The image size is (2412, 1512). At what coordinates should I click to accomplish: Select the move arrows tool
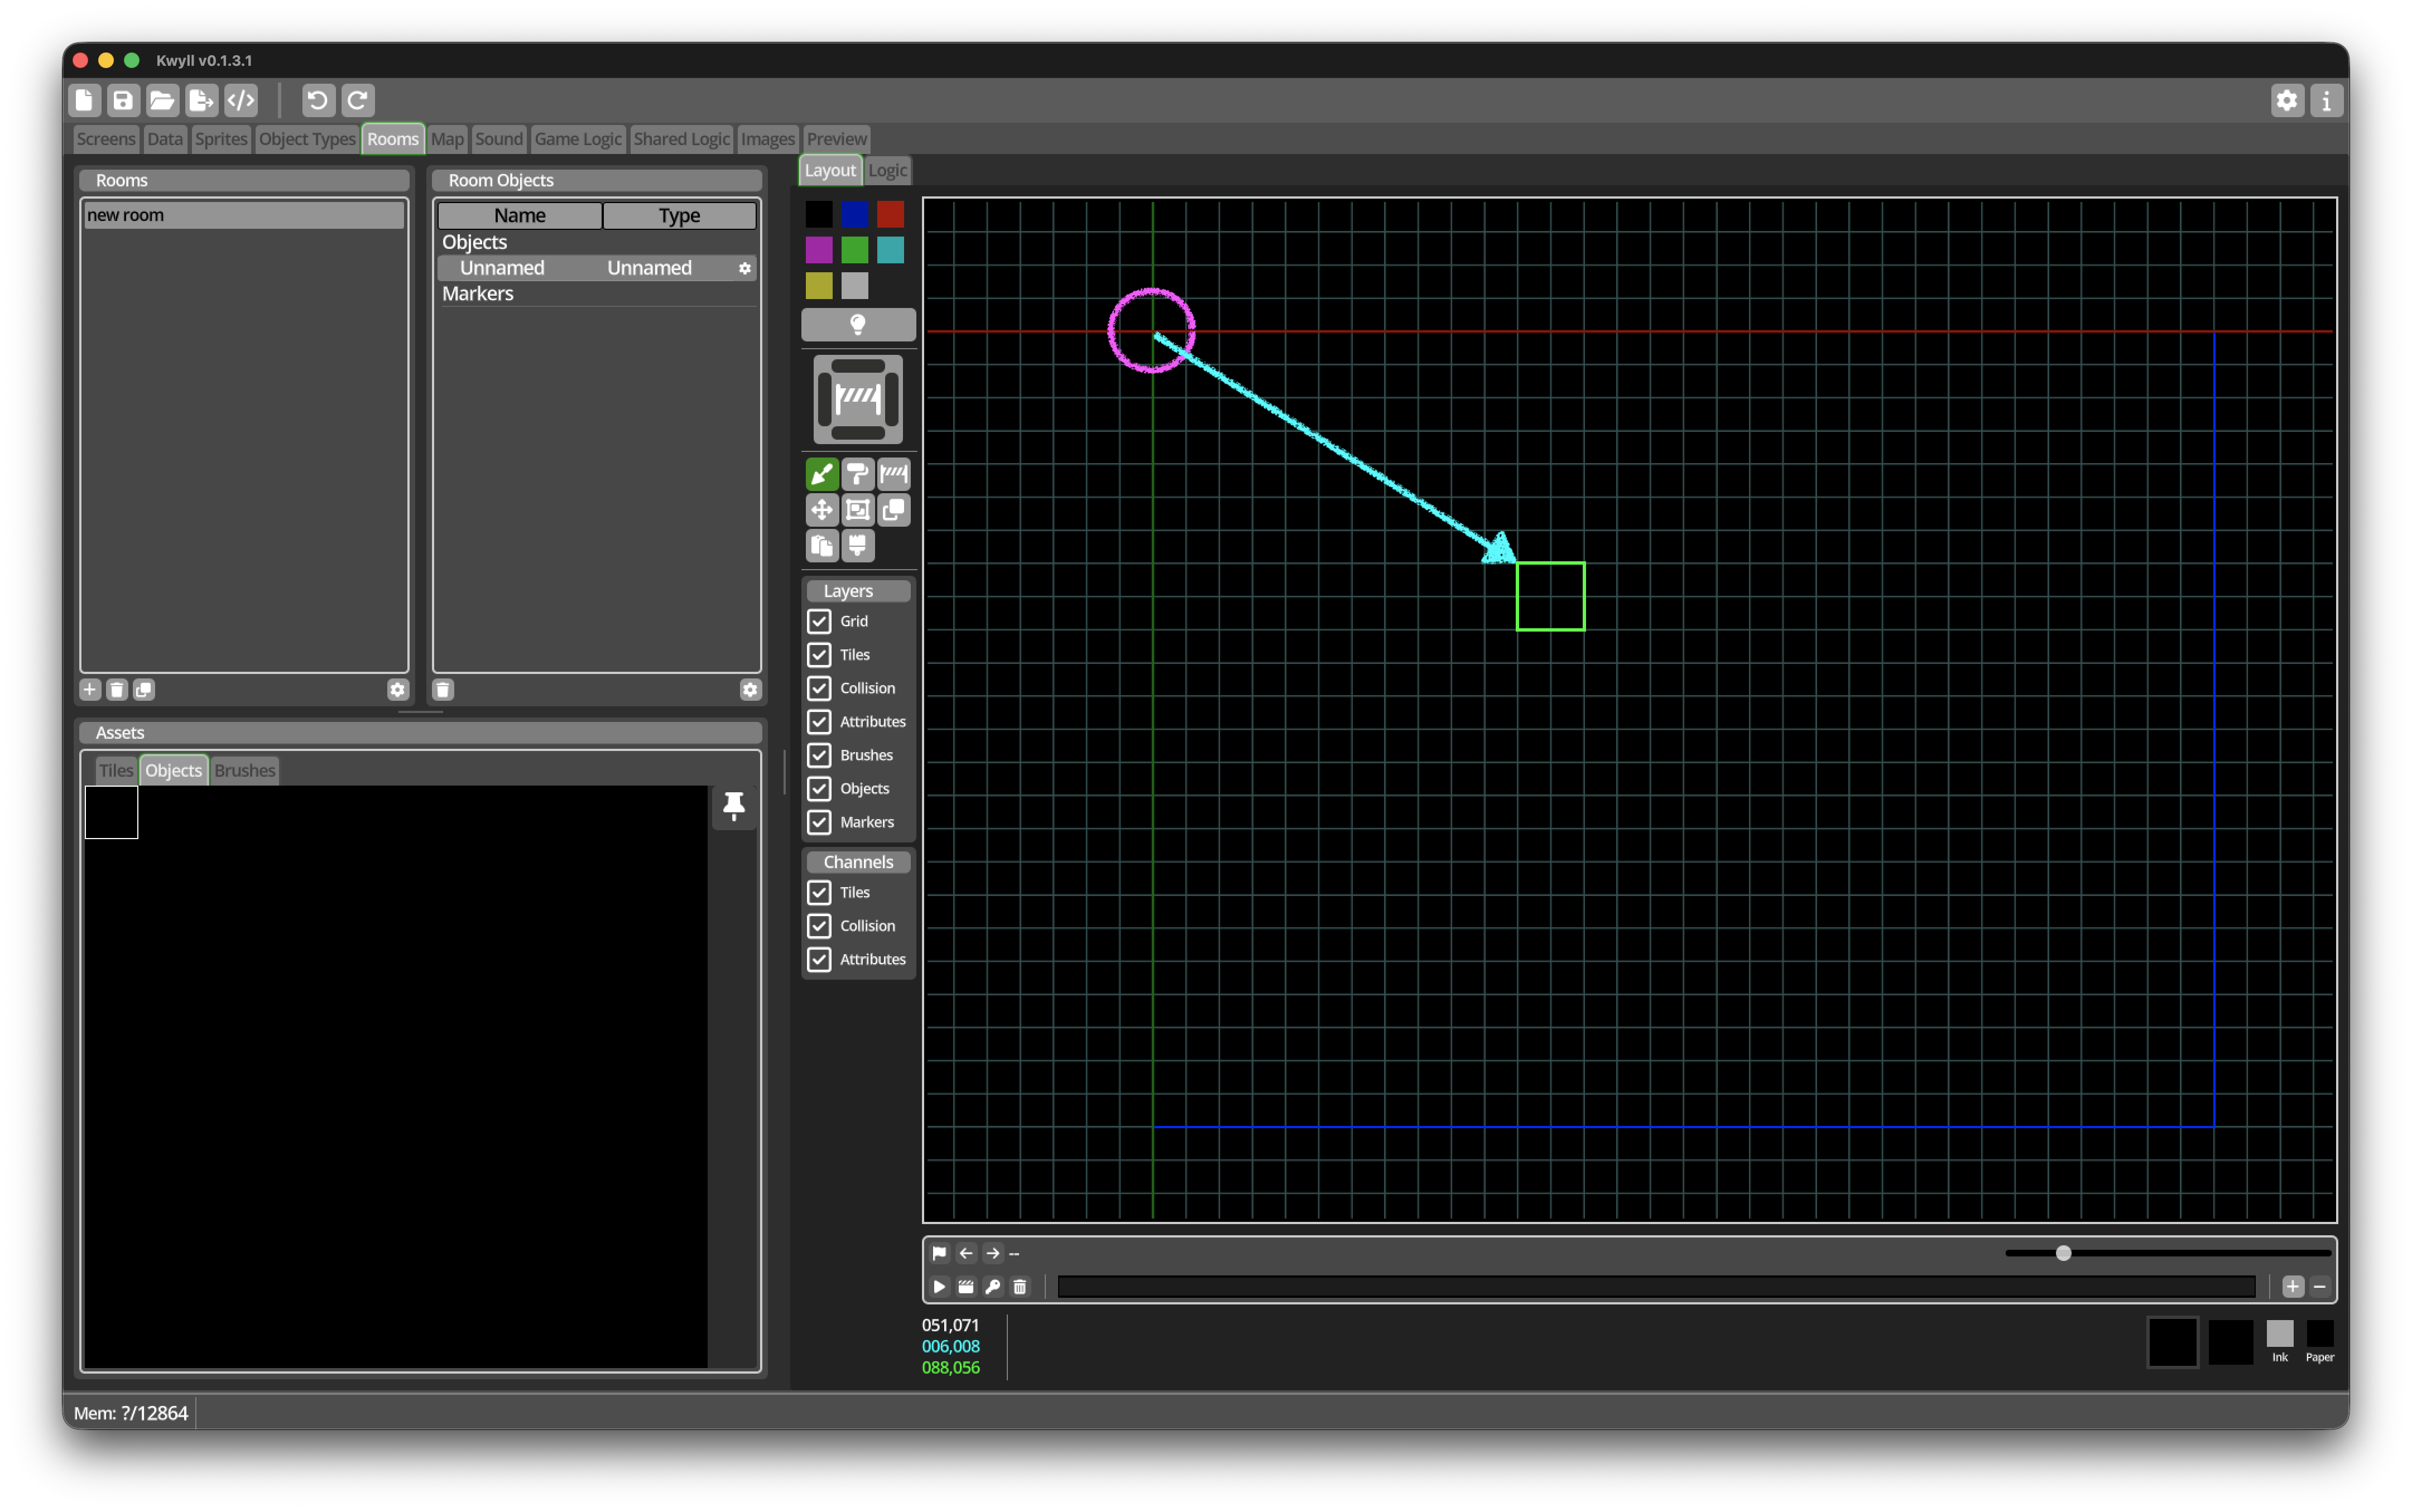pos(821,510)
